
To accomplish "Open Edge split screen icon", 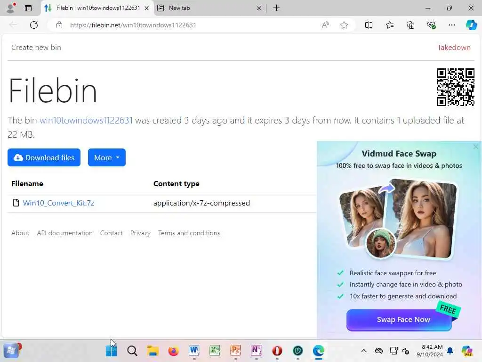I will pyautogui.click(x=369, y=25).
